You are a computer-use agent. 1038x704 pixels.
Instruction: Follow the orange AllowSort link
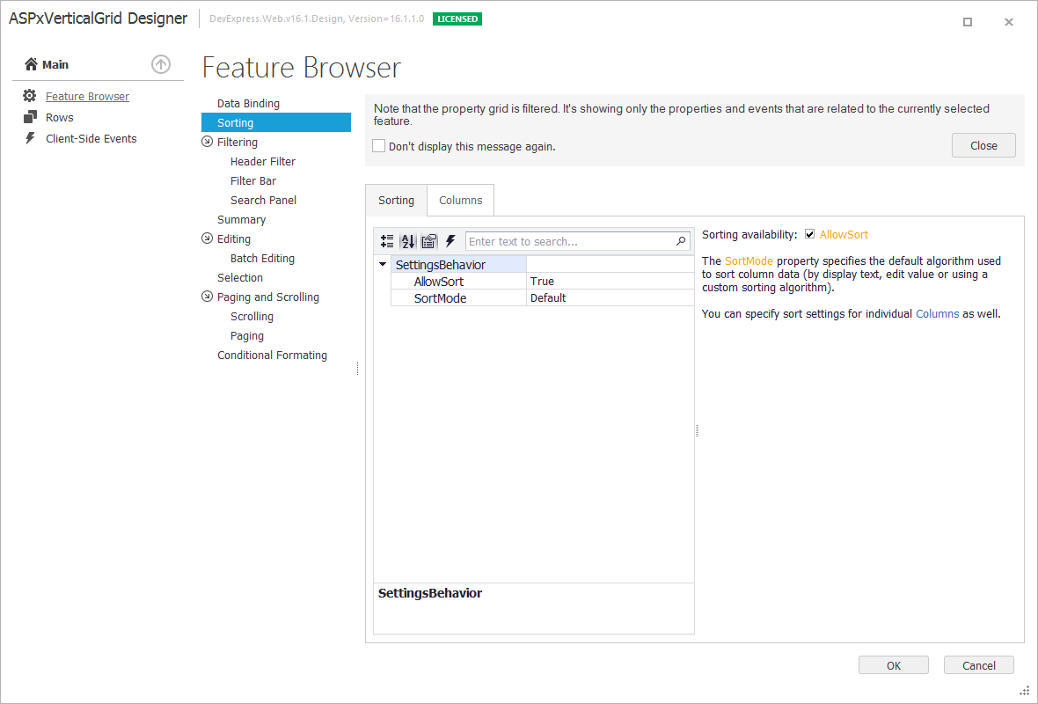tap(844, 234)
